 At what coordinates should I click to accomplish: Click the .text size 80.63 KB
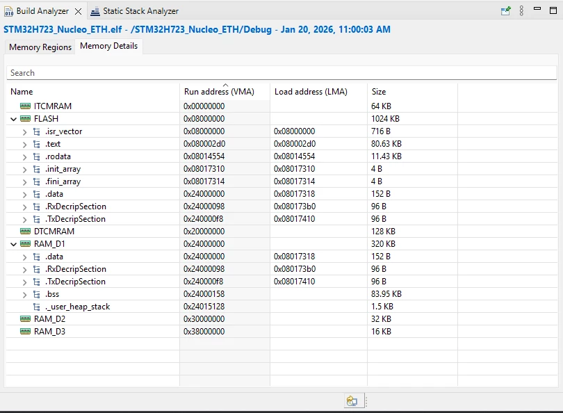386,144
